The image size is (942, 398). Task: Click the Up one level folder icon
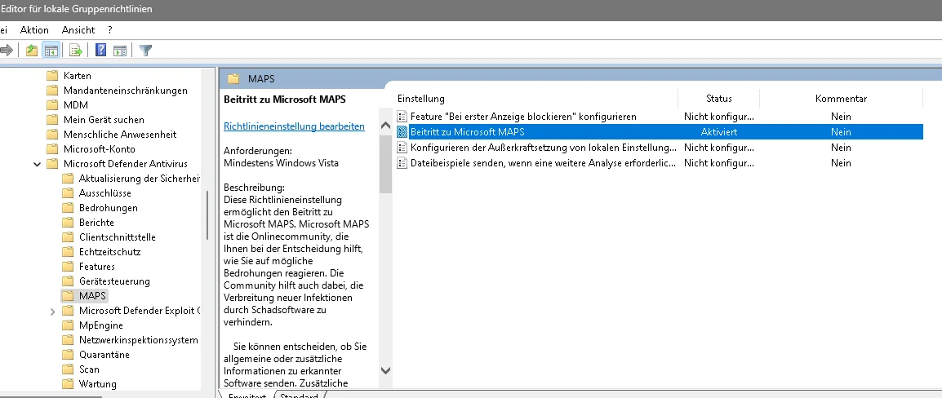31,51
